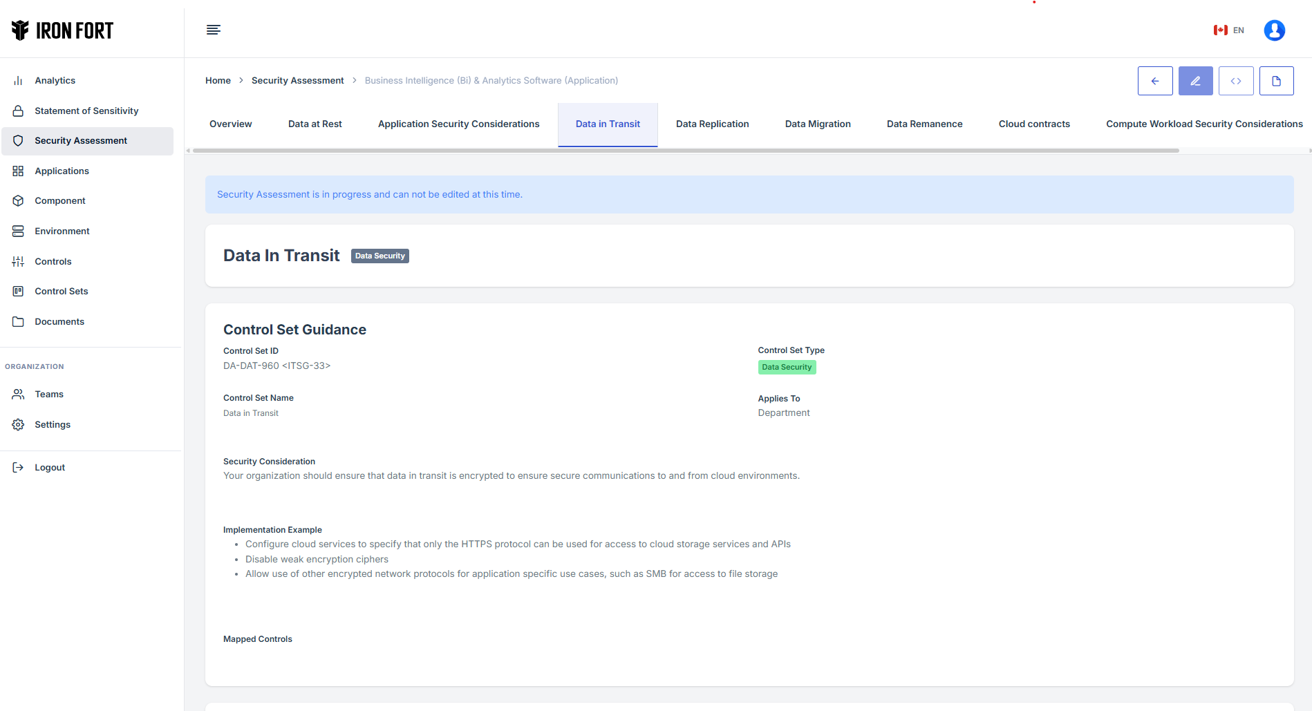This screenshot has height=711, width=1312.
Task: Switch to the Data at Rest tab
Action: 315,124
